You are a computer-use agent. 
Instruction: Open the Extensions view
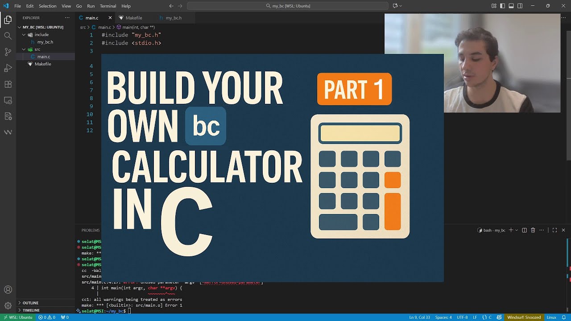click(x=8, y=84)
